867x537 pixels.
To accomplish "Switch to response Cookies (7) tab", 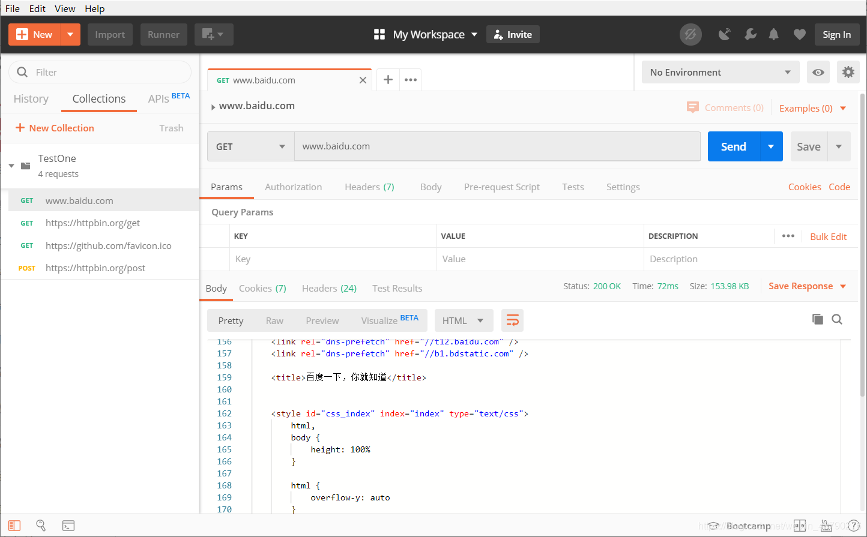I will click(262, 289).
